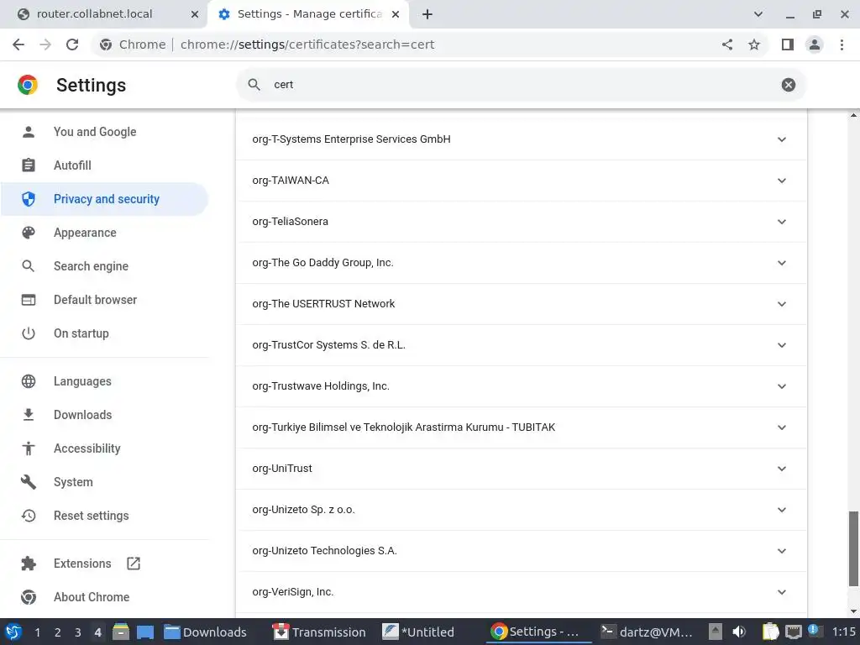Reload the current page
860x645 pixels.
click(x=72, y=45)
